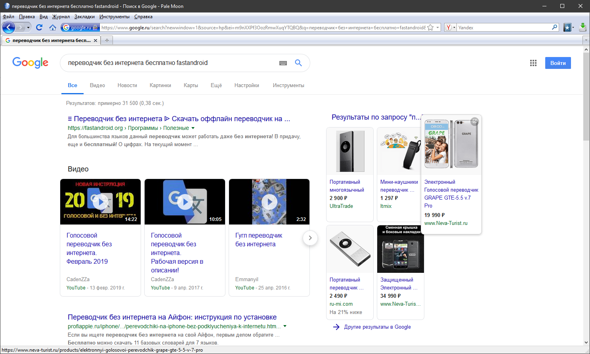This screenshot has width=590, height=354.
Task: Bookmark this page with the star icon
Action: click(430, 28)
